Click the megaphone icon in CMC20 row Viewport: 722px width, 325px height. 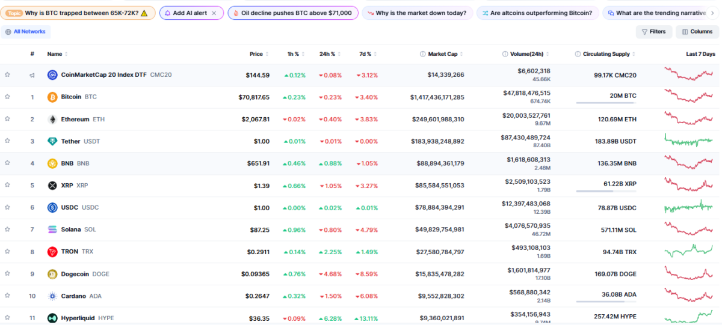[32, 75]
